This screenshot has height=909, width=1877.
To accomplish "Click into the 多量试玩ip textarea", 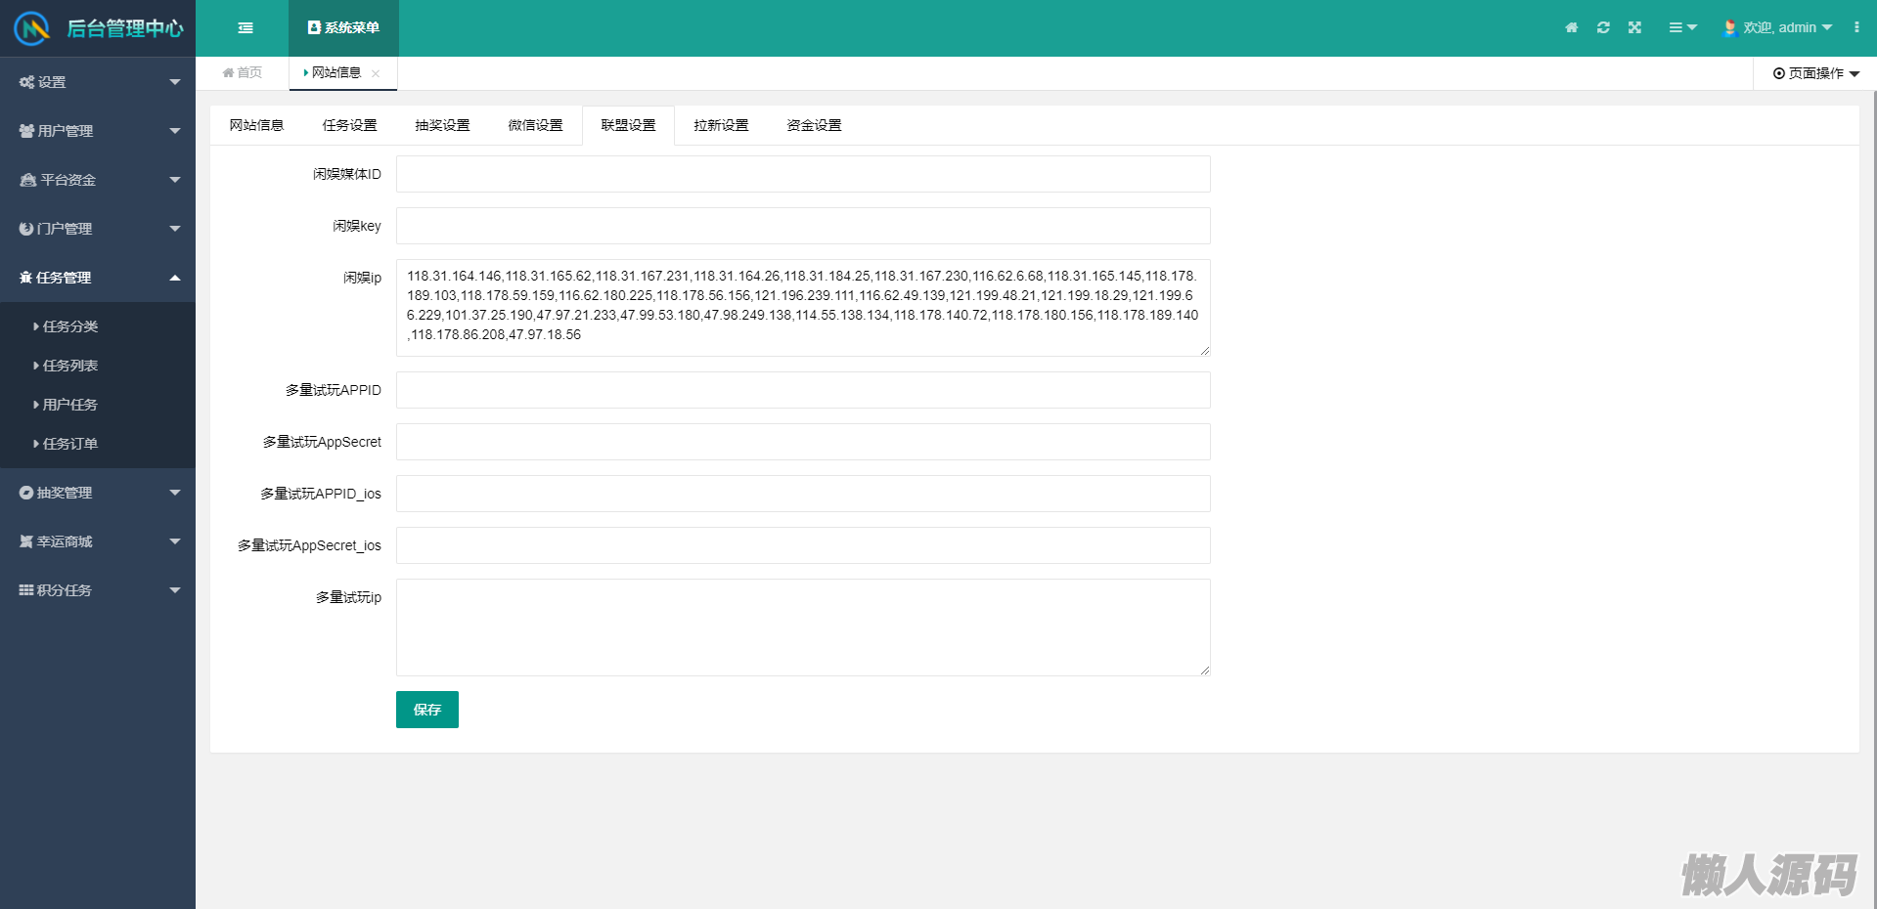I will pyautogui.click(x=803, y=628).
